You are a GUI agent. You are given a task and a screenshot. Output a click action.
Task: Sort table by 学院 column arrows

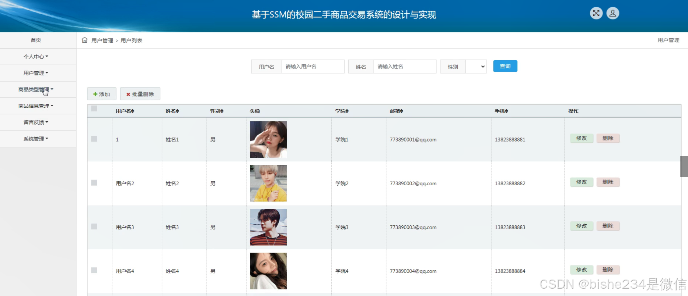point(347,111)
